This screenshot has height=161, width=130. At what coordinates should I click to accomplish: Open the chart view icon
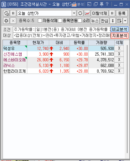[87, 13]
